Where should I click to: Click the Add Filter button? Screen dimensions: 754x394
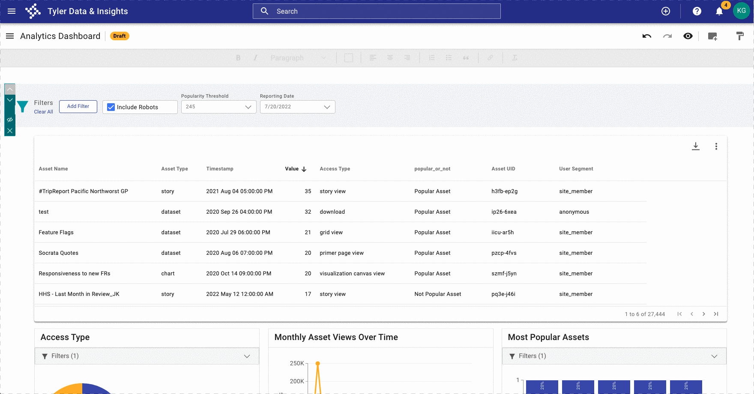[78, 107]
